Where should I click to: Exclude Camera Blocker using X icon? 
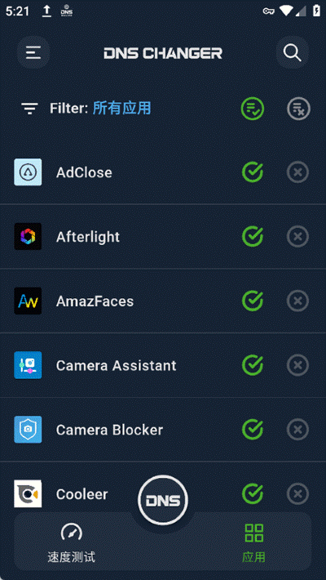click(298, 430)
